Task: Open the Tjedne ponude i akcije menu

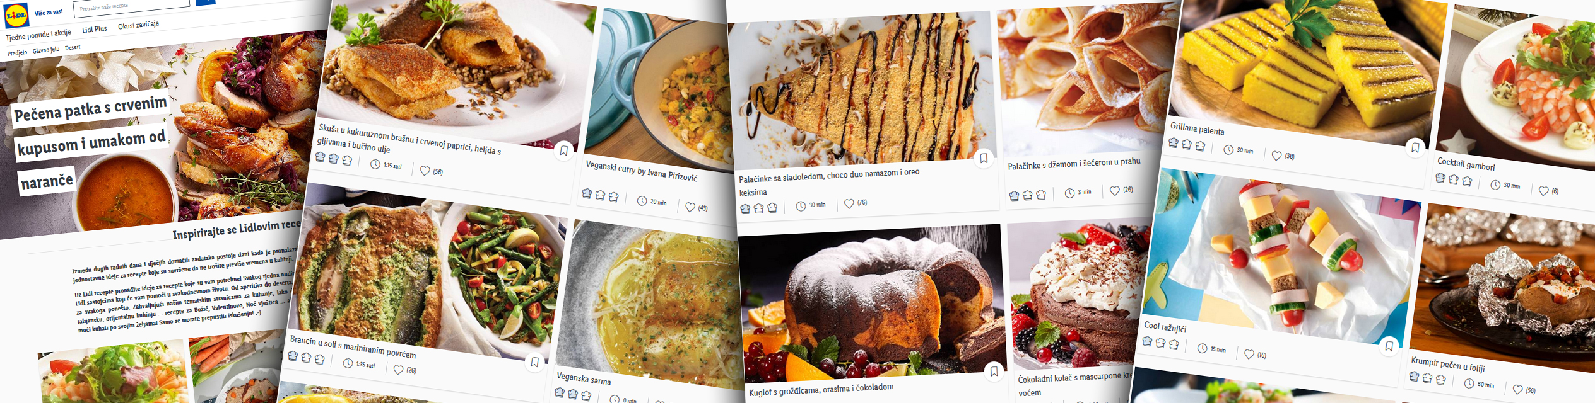Action: pyautogui.click(x=38, y=35)
